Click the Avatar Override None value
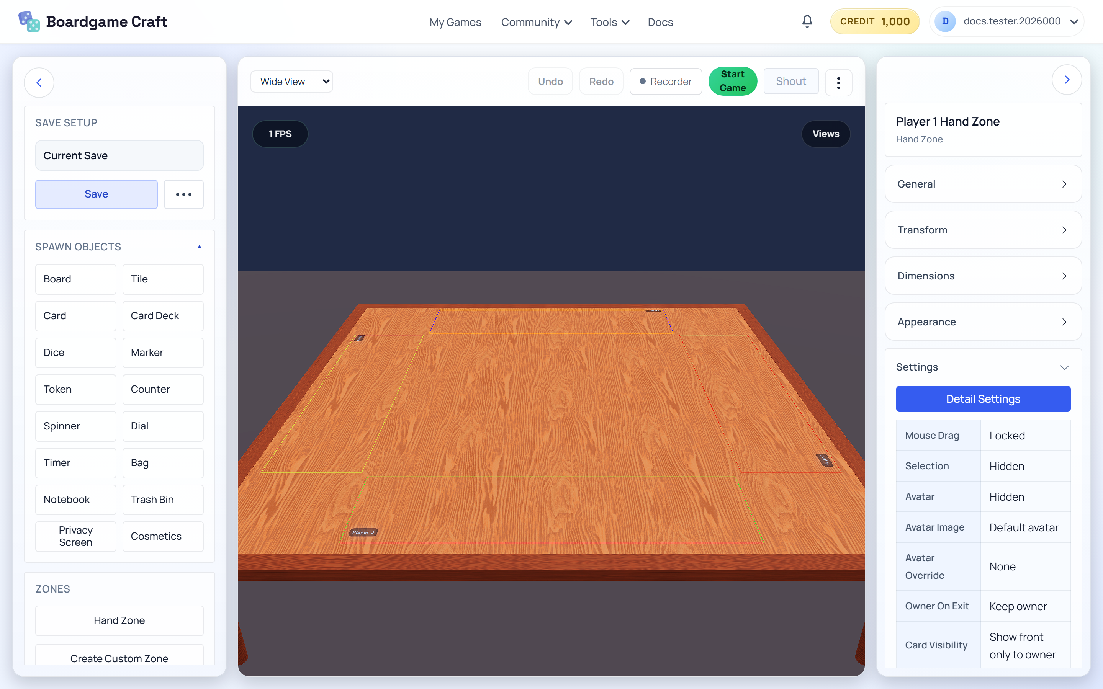Screen dimensions: 1103x689 pyautogui.click(x=1025, y=567)
